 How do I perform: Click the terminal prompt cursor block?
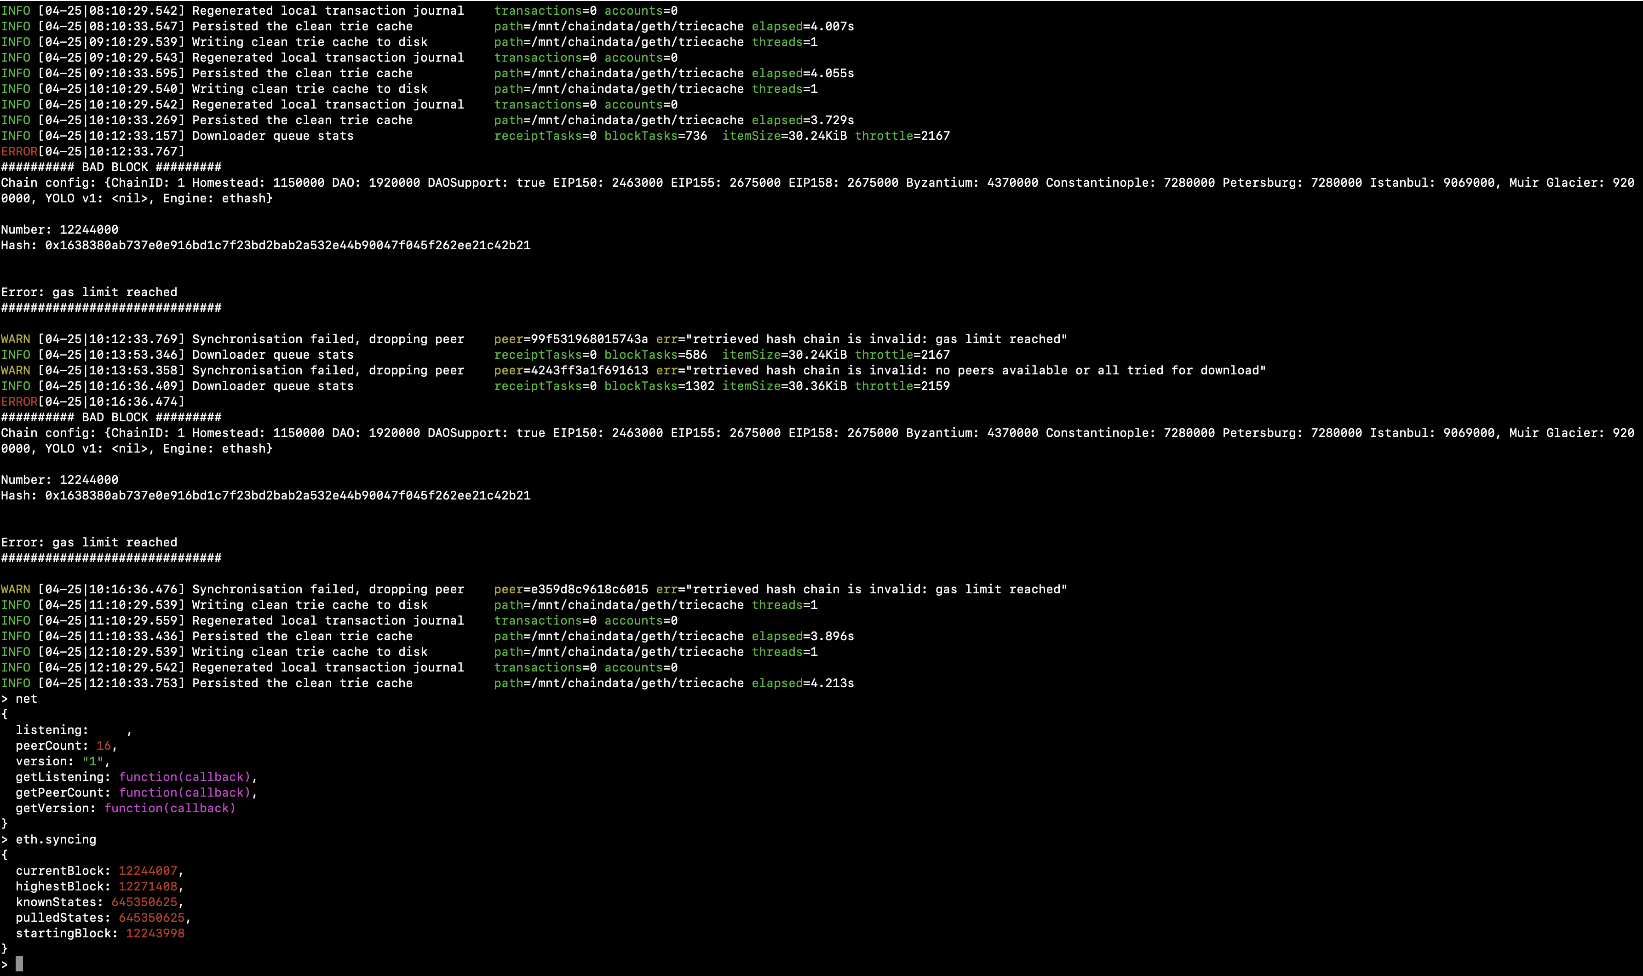point(19,964)
